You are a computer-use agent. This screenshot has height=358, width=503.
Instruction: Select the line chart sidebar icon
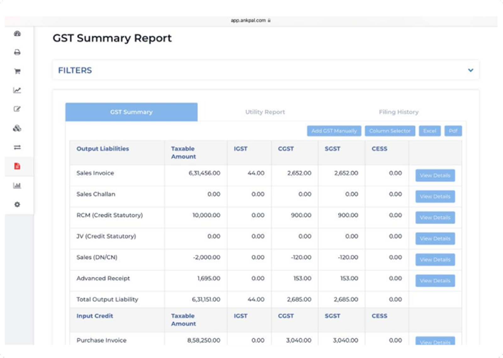tap(17, 90)
